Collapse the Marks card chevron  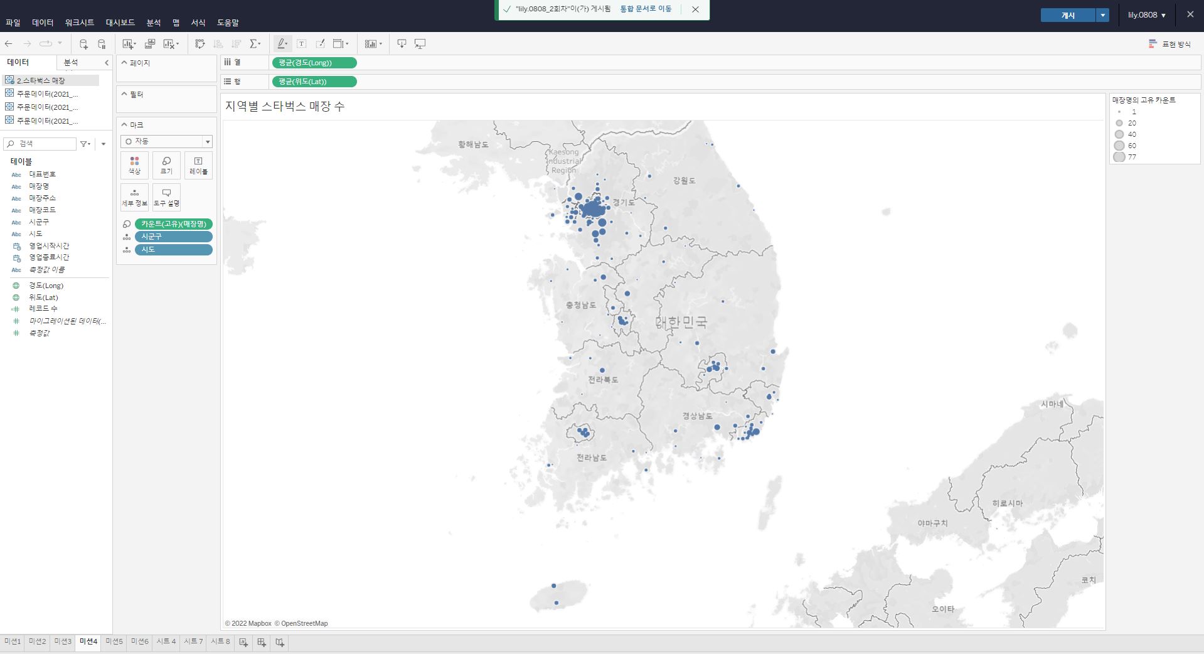point(124,125)
